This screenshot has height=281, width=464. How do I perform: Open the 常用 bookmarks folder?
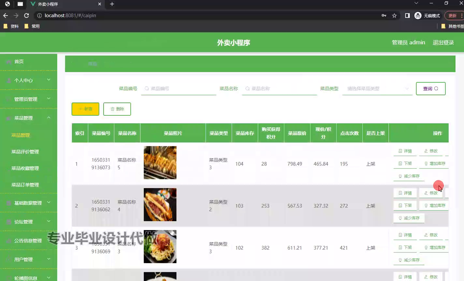[x=32, y=26]
